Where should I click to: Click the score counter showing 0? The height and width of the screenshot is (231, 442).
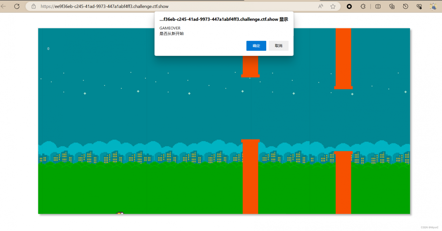pos(48,49)
